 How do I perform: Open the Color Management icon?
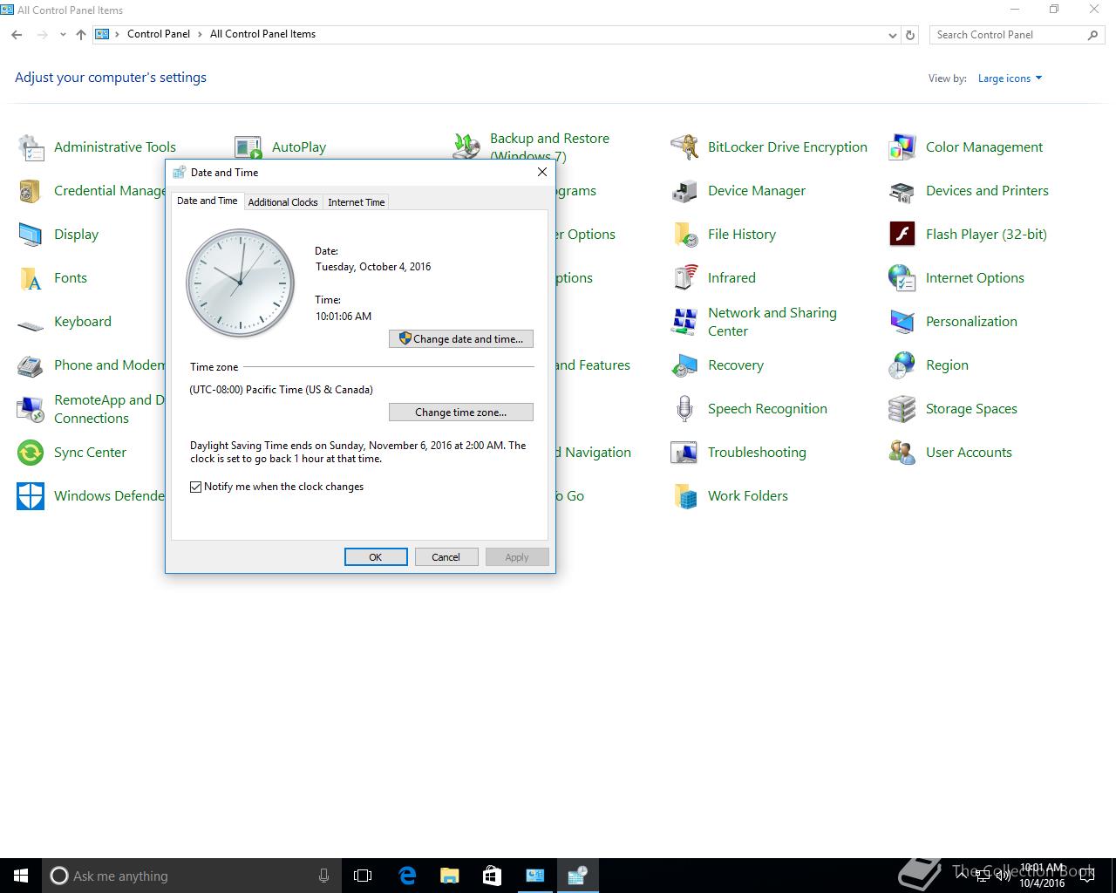click(x=902, y=147)
